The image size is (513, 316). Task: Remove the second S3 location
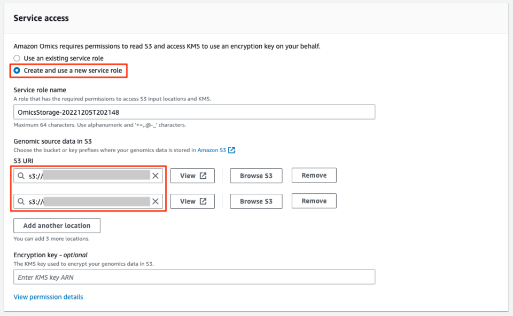[314, 201]
